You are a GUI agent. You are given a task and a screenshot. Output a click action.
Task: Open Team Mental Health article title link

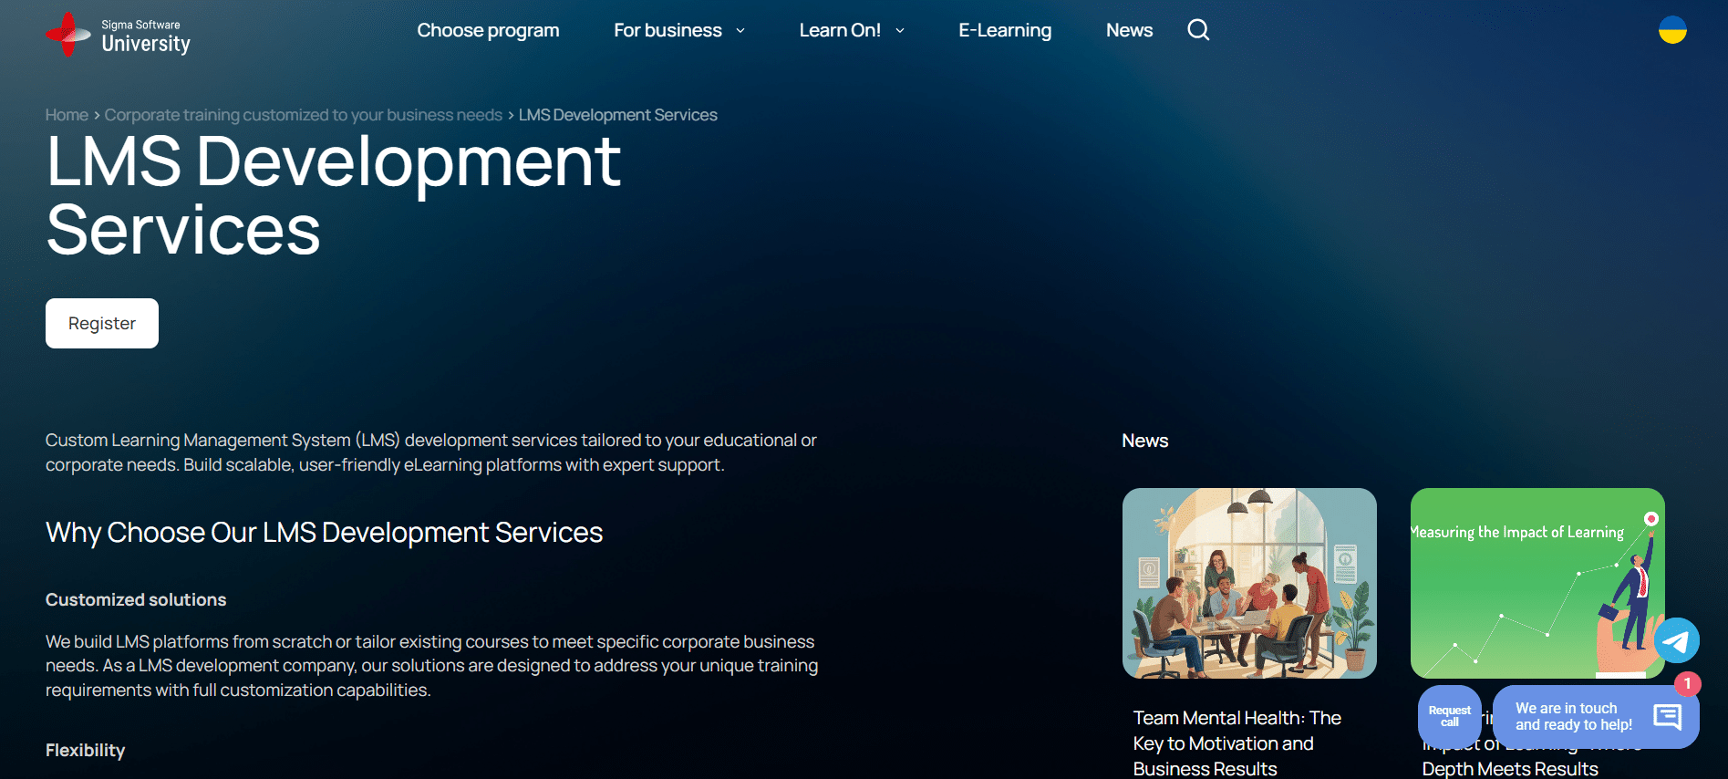coord(1237,743)
